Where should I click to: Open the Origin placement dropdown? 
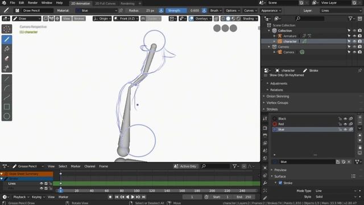(102, 19)
